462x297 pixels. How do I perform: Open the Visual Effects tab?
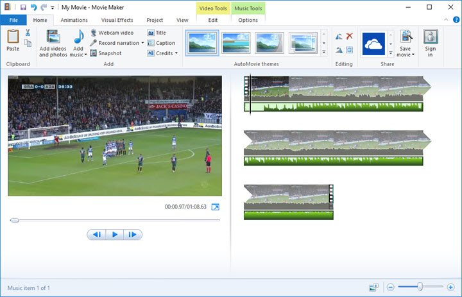117,20
